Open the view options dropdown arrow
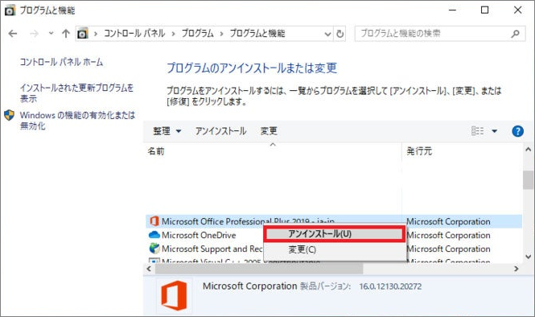Image resolution: width=535 pixels, height=317 pixels. click(494, 131)
